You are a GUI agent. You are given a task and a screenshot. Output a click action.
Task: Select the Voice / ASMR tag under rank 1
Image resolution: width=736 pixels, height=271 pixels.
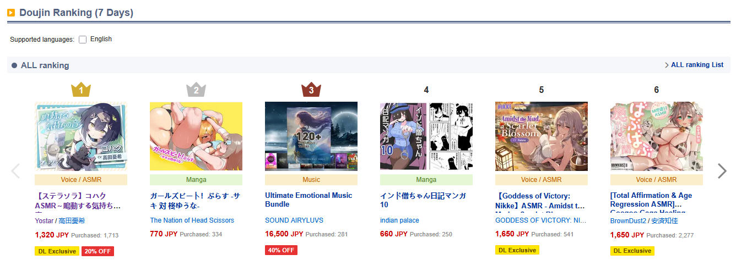point(81,180)
